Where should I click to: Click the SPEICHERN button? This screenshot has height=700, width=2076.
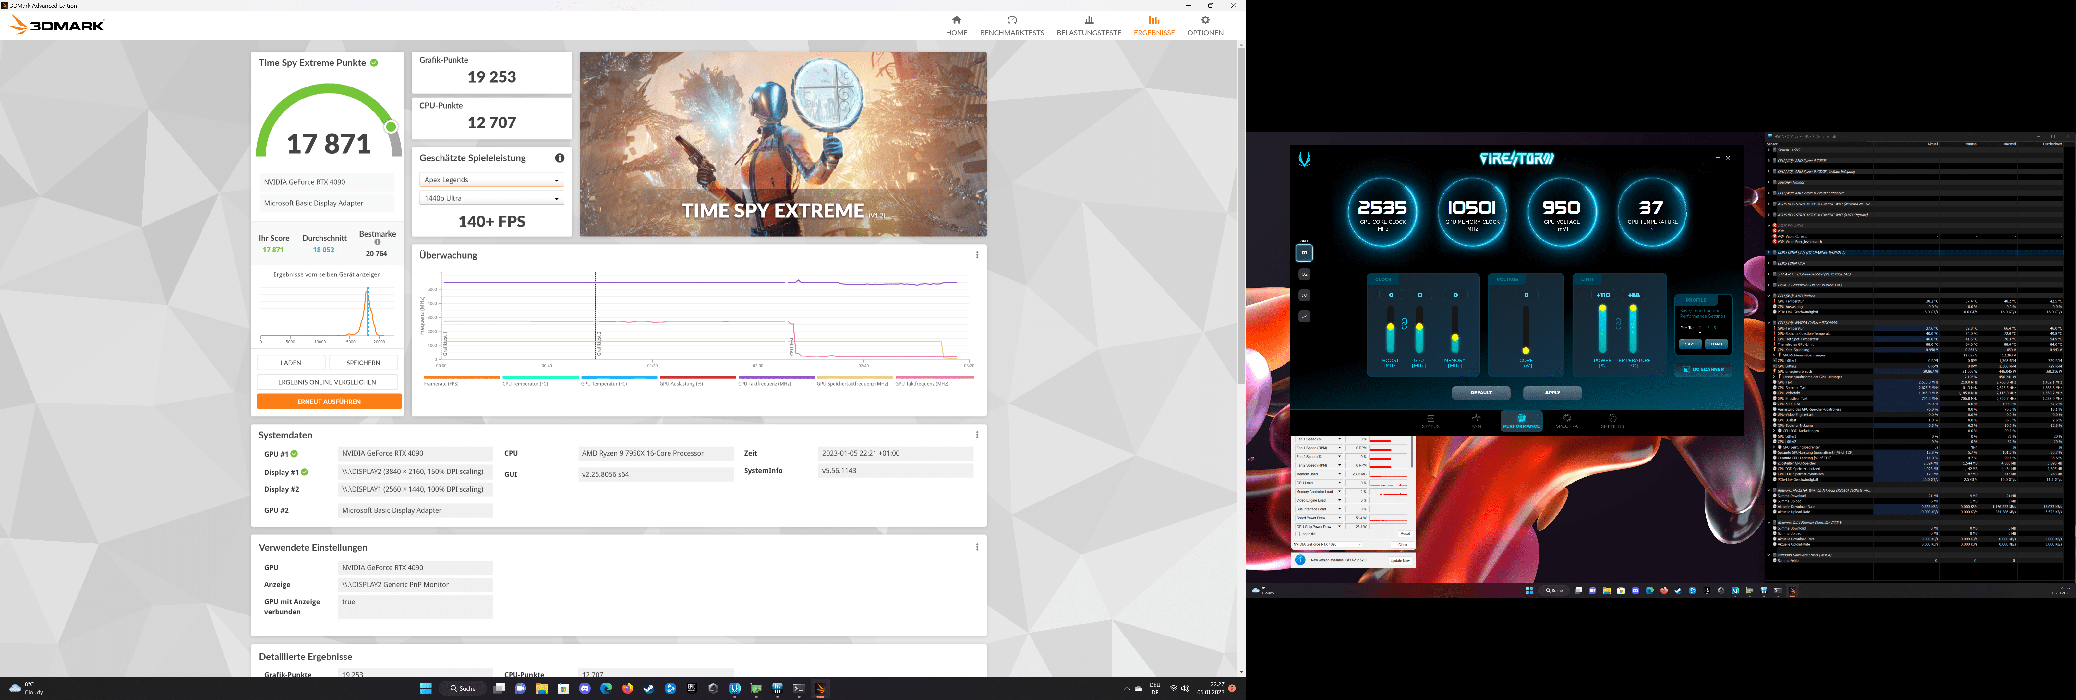click(x=363, y=363)
